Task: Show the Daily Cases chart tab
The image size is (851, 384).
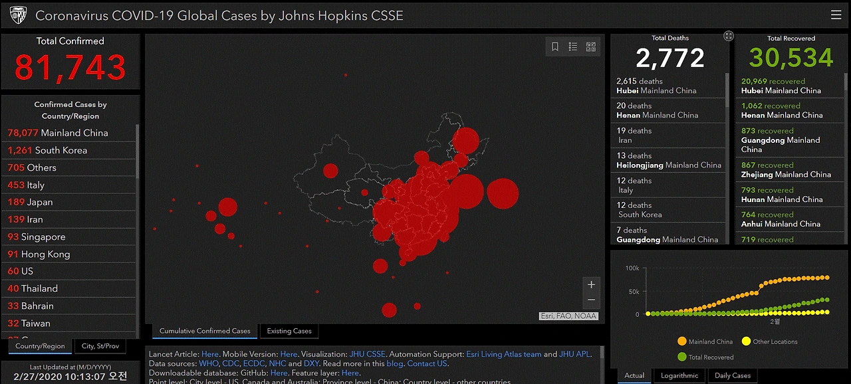Action: (x=733, y=375)
